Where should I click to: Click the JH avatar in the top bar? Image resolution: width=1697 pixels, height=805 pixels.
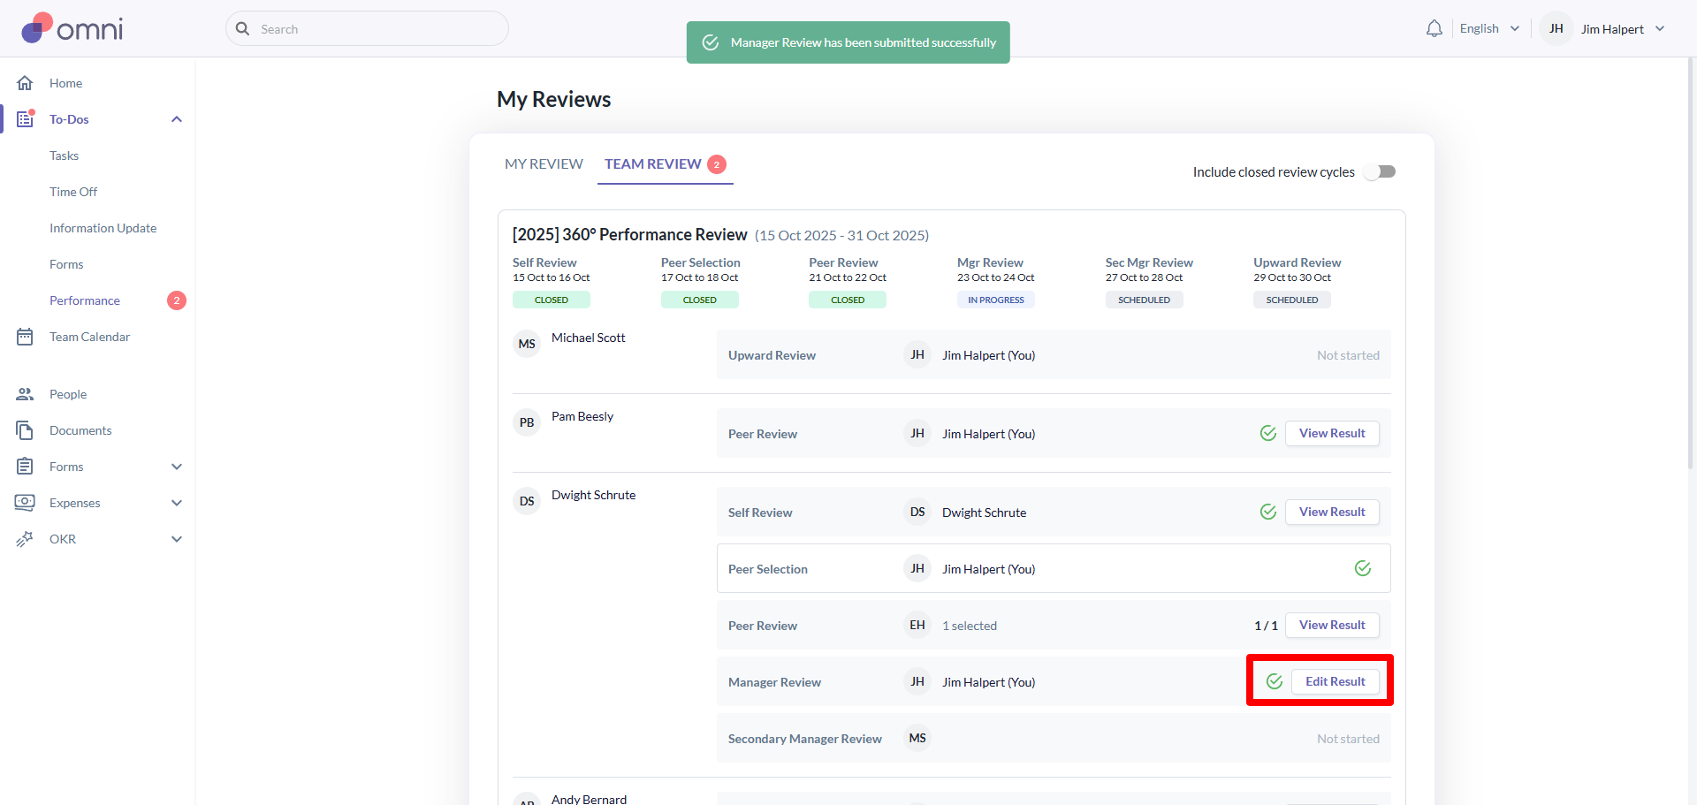click(1556, 28)
